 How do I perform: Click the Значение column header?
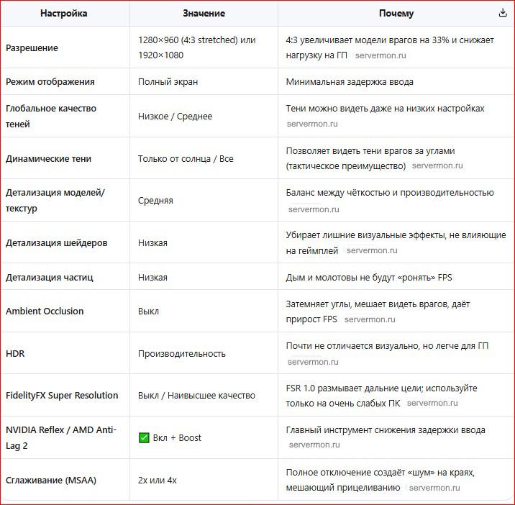pyautogui.click(x=204, y=13)
